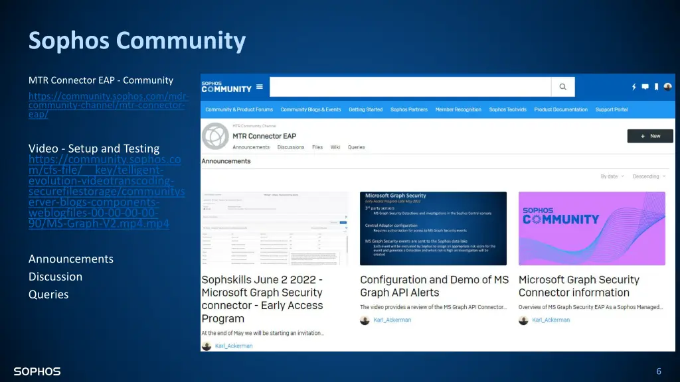Expand the Descending order dropdown

click(x=649, y=176)
